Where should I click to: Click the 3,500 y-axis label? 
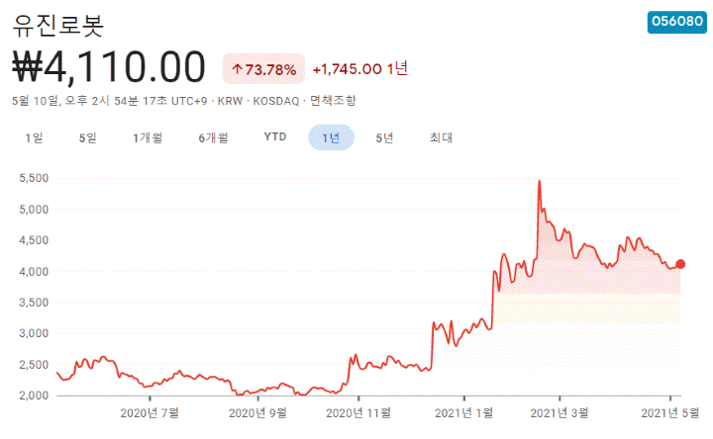[x=34, y=303]
